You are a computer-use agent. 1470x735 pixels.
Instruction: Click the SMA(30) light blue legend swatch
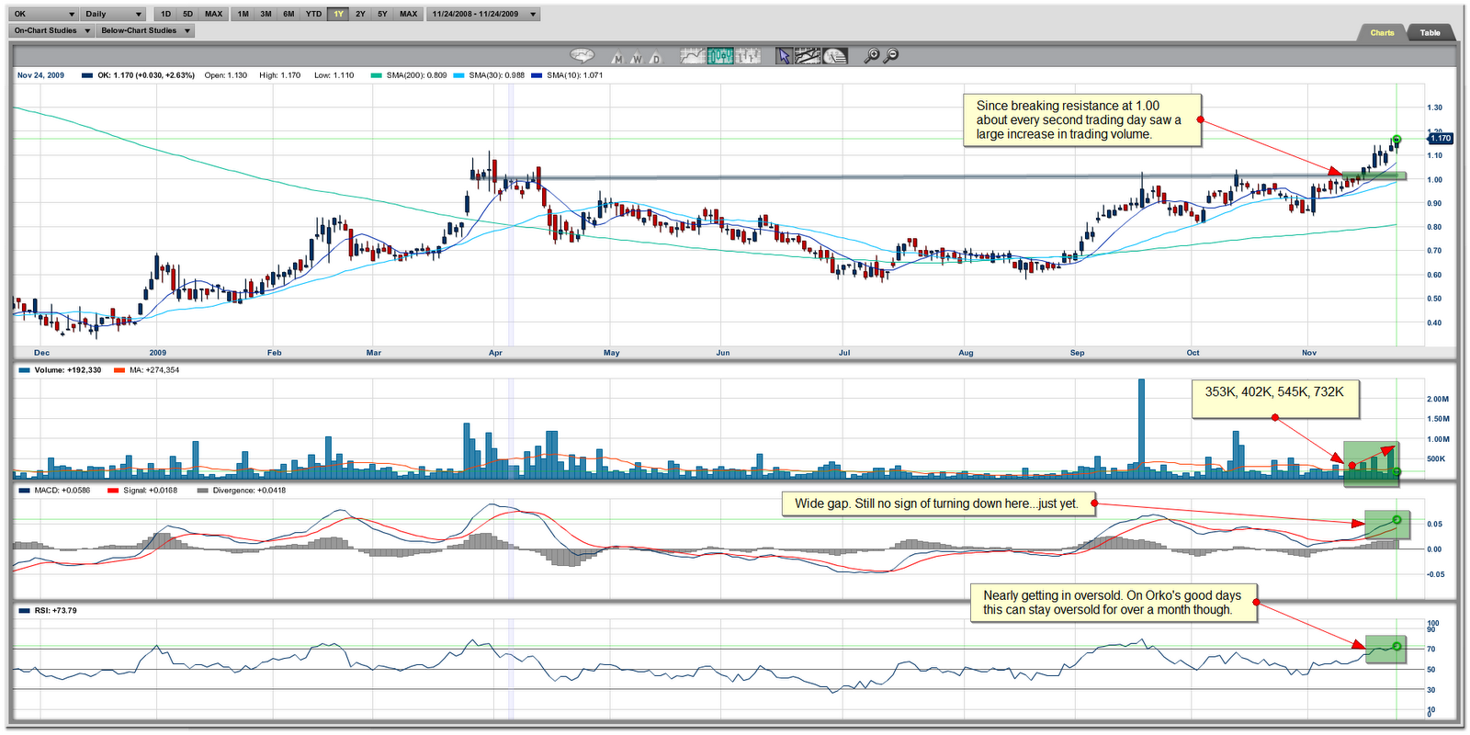[458, 75]
